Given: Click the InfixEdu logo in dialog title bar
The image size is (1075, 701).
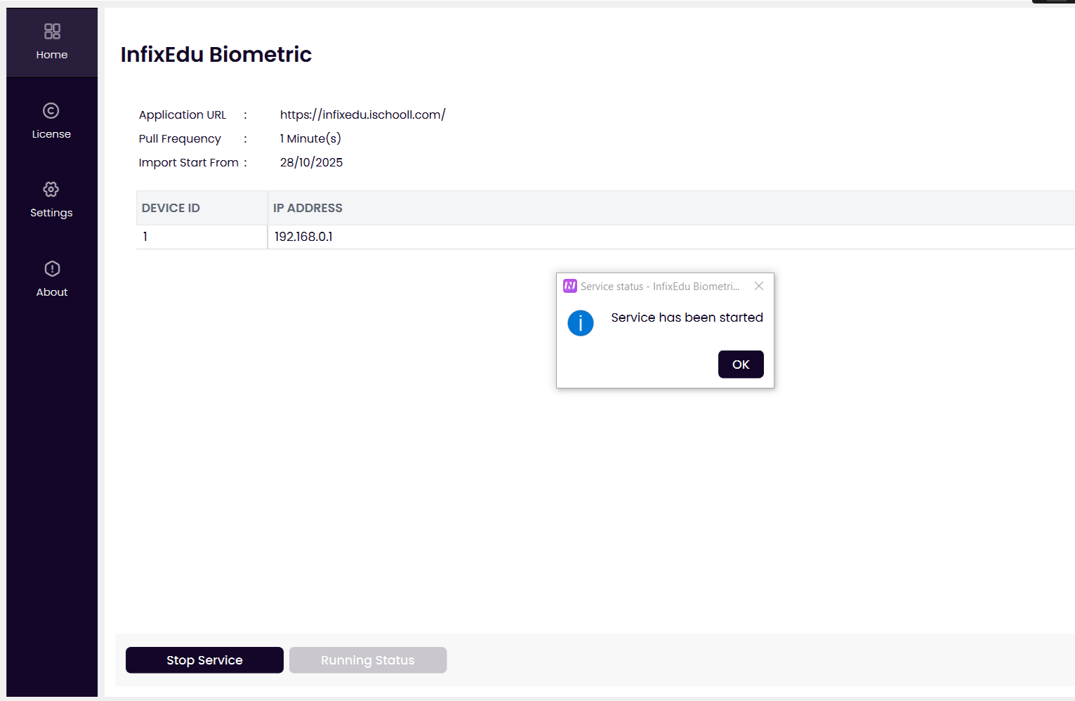Looking at the screenshot, I should point(570,286).
